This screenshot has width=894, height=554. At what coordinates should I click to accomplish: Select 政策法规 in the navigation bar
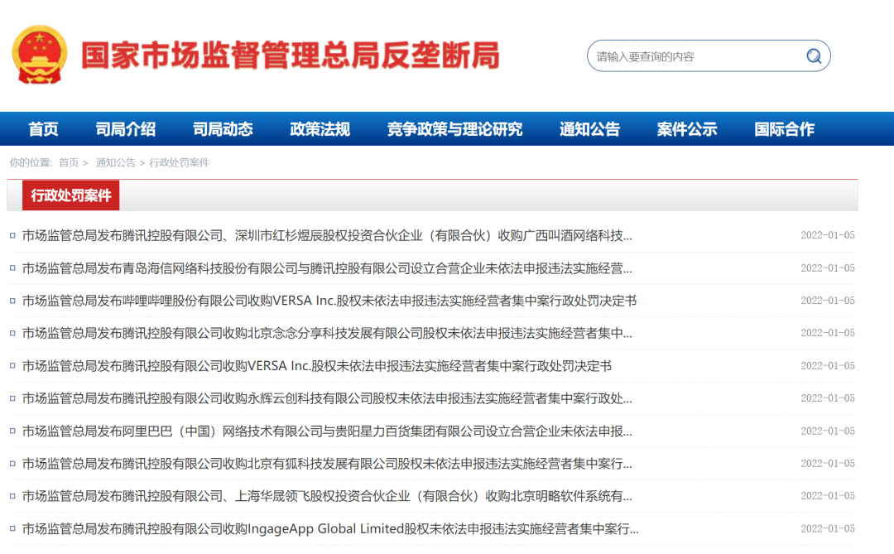tap(320, 129)
